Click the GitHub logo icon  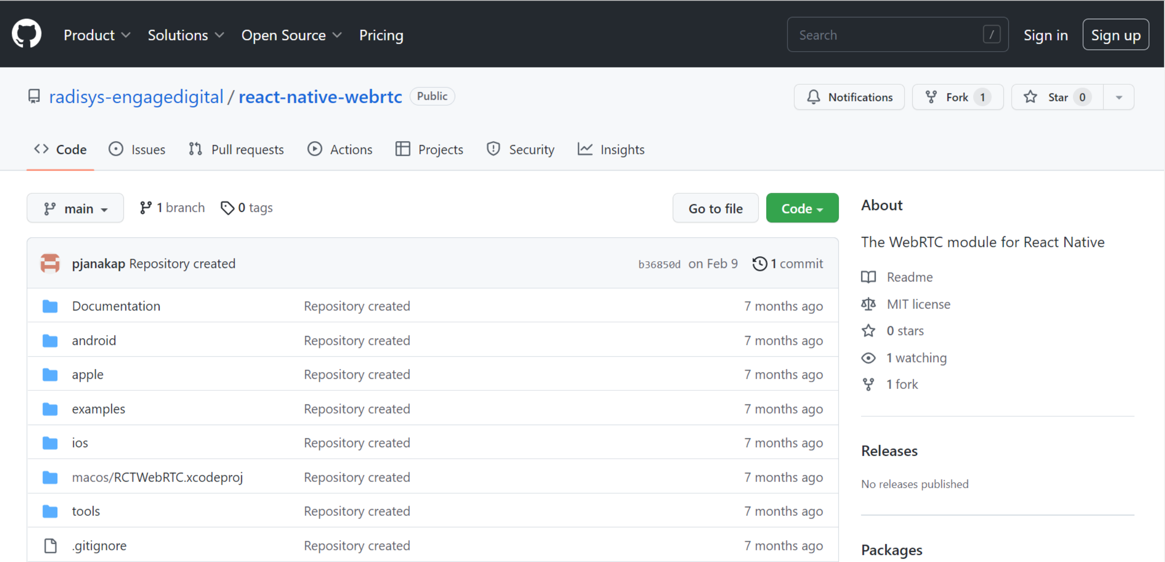point(27,34)
